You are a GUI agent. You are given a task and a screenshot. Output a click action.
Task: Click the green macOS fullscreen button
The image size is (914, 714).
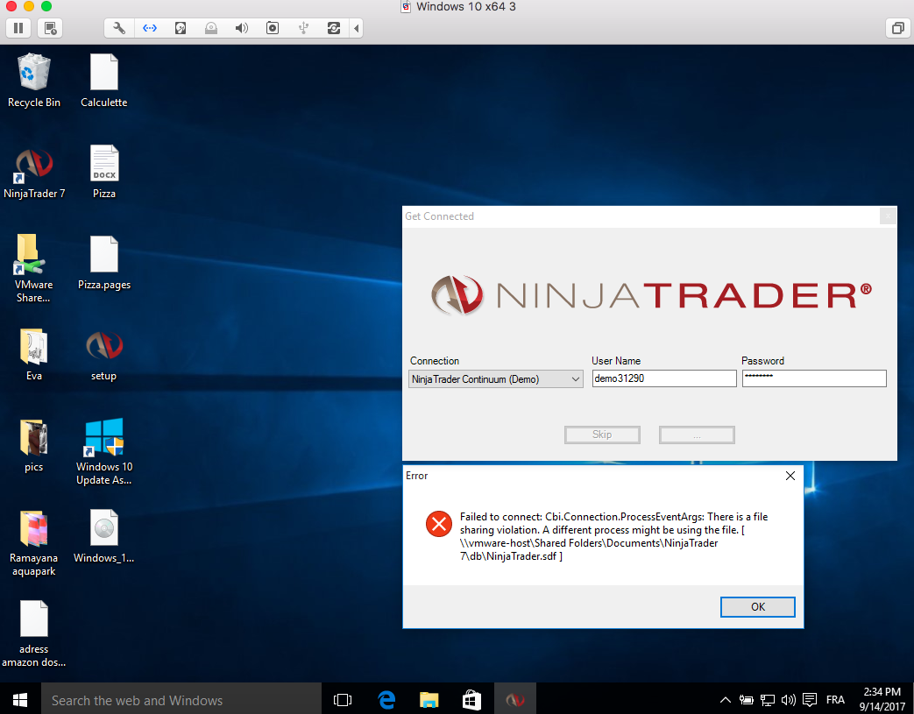46,6
